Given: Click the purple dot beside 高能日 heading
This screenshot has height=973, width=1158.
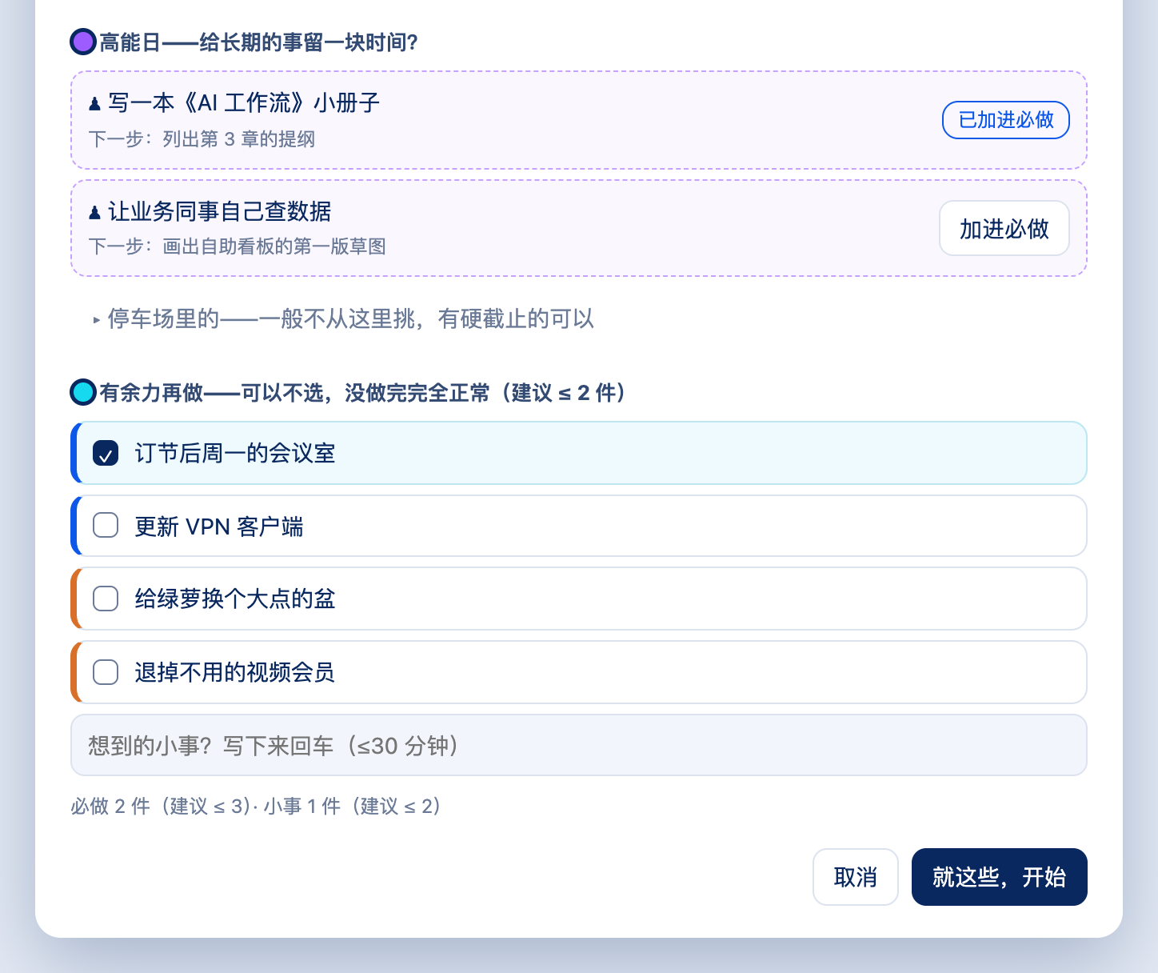Looking at the screenshot, I should click(x=83, y=42).
